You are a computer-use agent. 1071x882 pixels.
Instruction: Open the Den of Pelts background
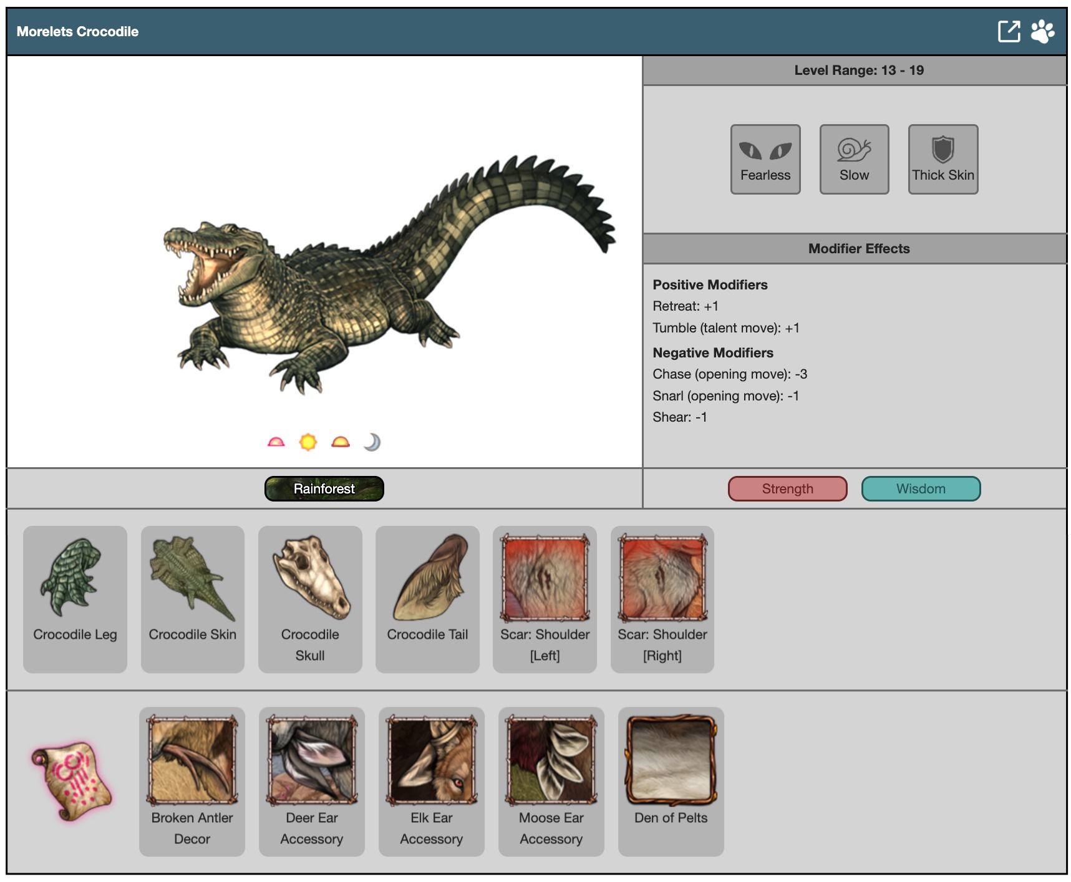(671, 781)
